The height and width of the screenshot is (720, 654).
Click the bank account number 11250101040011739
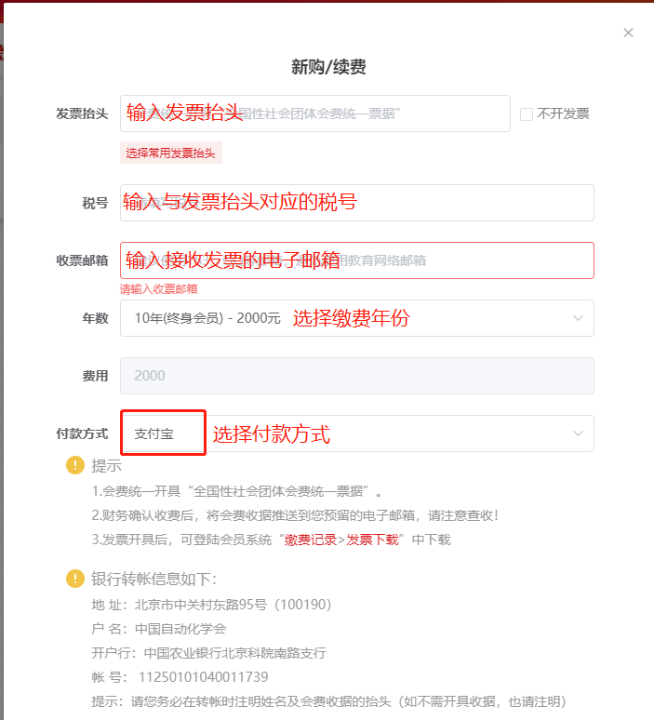[203, 676]
